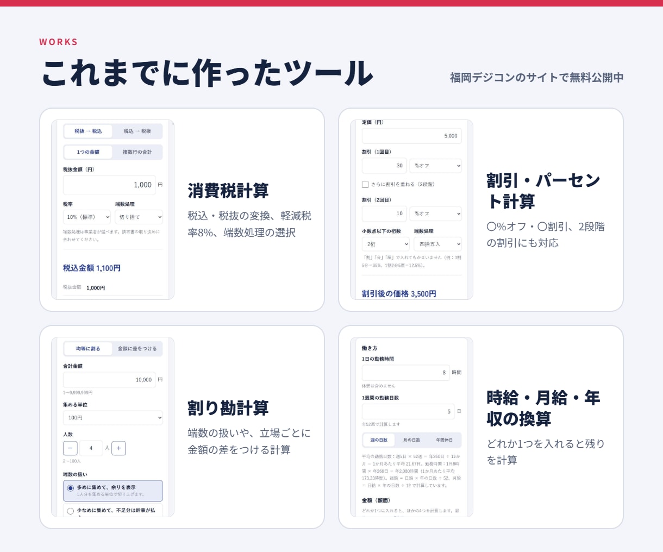The height and width of the screenshot is (552, 663).
Task: Open the 時給・月給・年収の換算 screenshot thumbnail
Action: point(412,427)
